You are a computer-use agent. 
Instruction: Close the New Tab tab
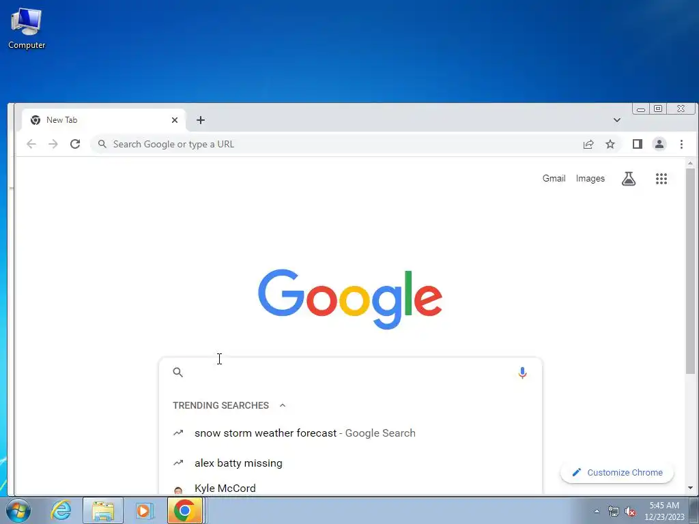[175, 120]
